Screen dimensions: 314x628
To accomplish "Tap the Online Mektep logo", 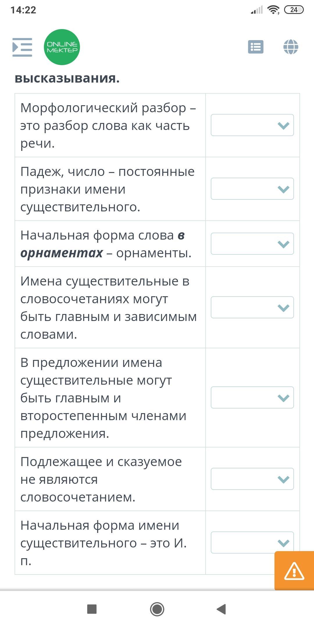I will pos(62,47).
